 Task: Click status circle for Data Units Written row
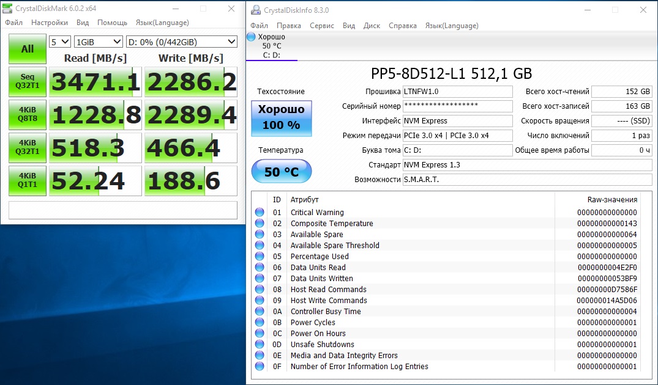pyautogui.click(x=260, y=278)
